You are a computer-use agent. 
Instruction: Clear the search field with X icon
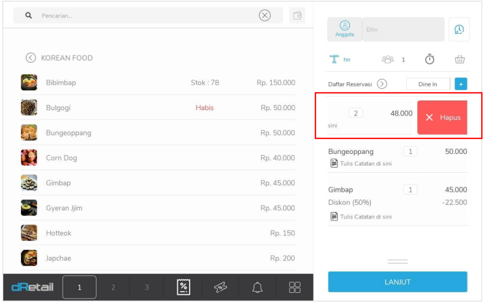[265, 16]
